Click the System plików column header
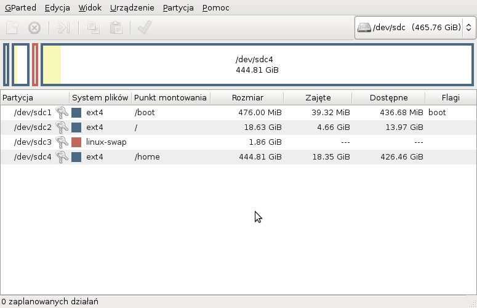 (x=100, y=98)
